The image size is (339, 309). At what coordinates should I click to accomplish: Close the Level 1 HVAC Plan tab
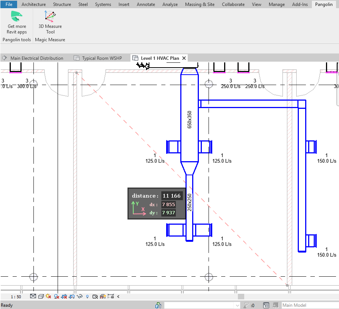(x=184, y=58)
